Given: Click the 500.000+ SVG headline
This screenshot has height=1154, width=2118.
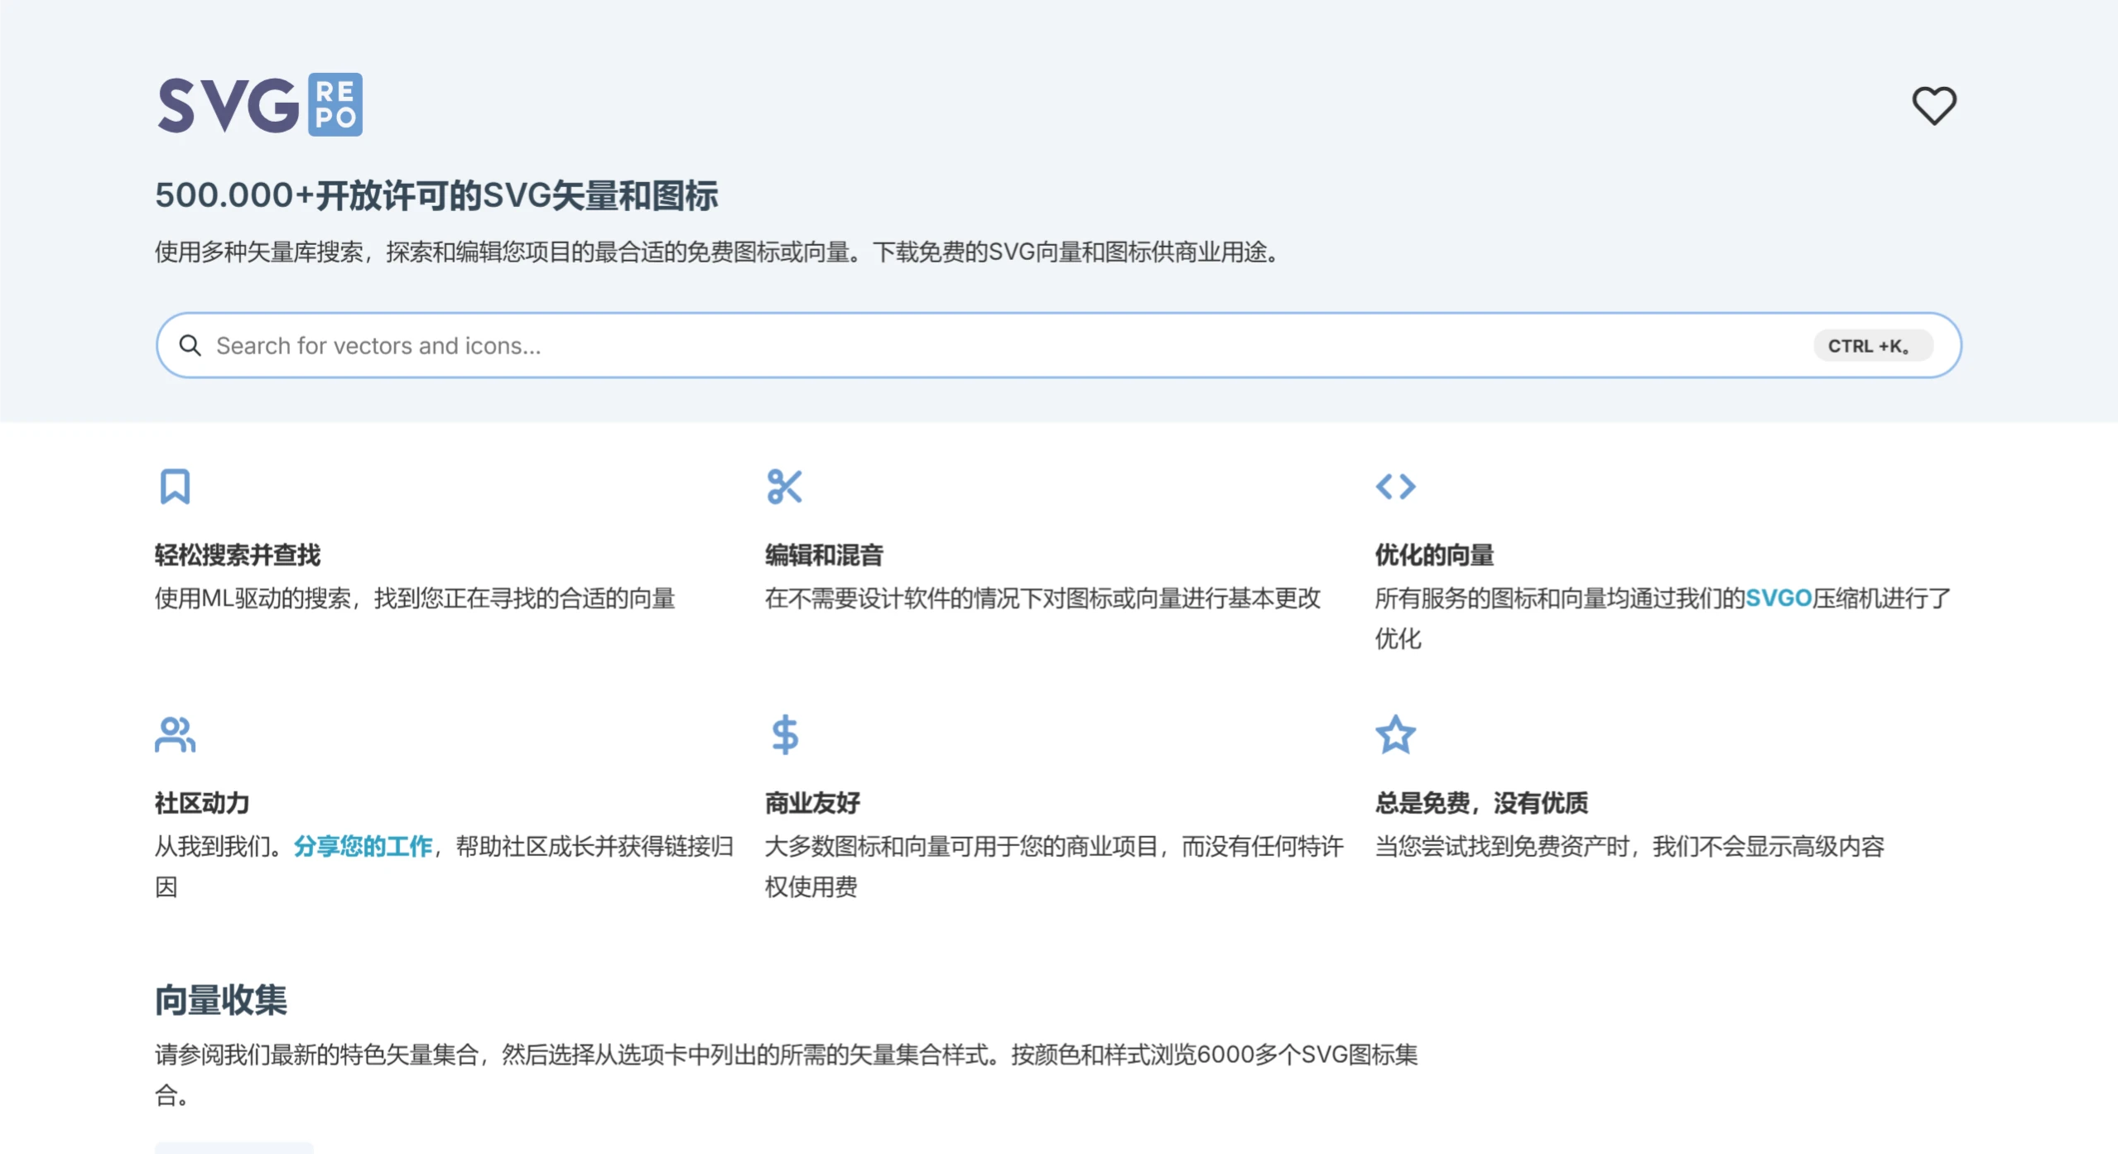Looking at the screenshot, I should pyautogui.click(x=436, y=196).
